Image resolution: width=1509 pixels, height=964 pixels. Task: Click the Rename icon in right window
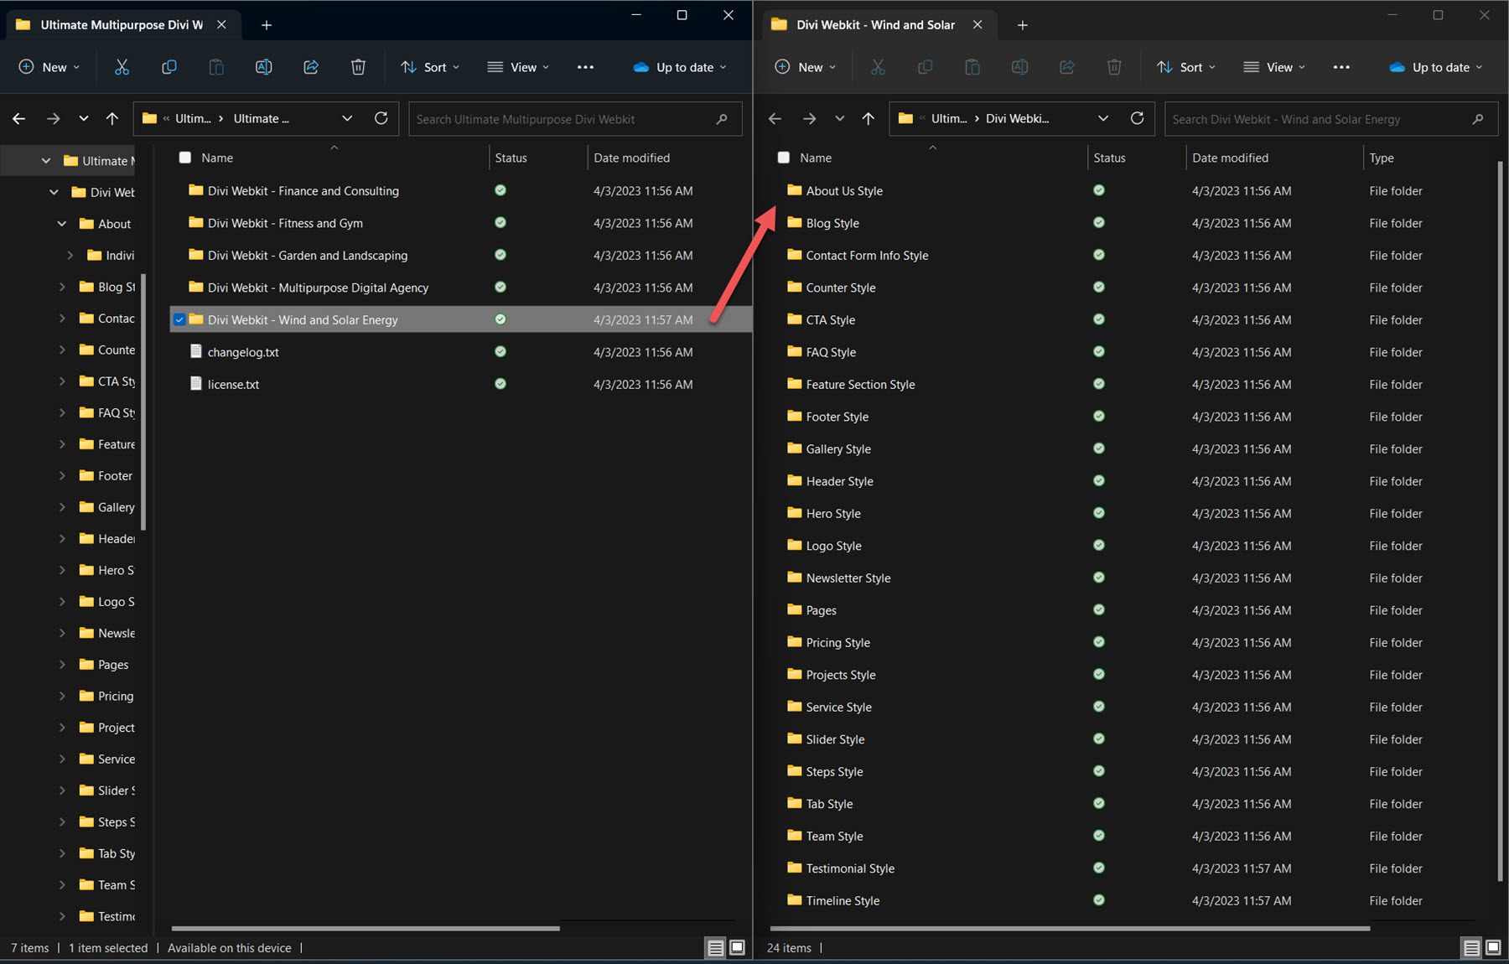(x=1019, y=67)
